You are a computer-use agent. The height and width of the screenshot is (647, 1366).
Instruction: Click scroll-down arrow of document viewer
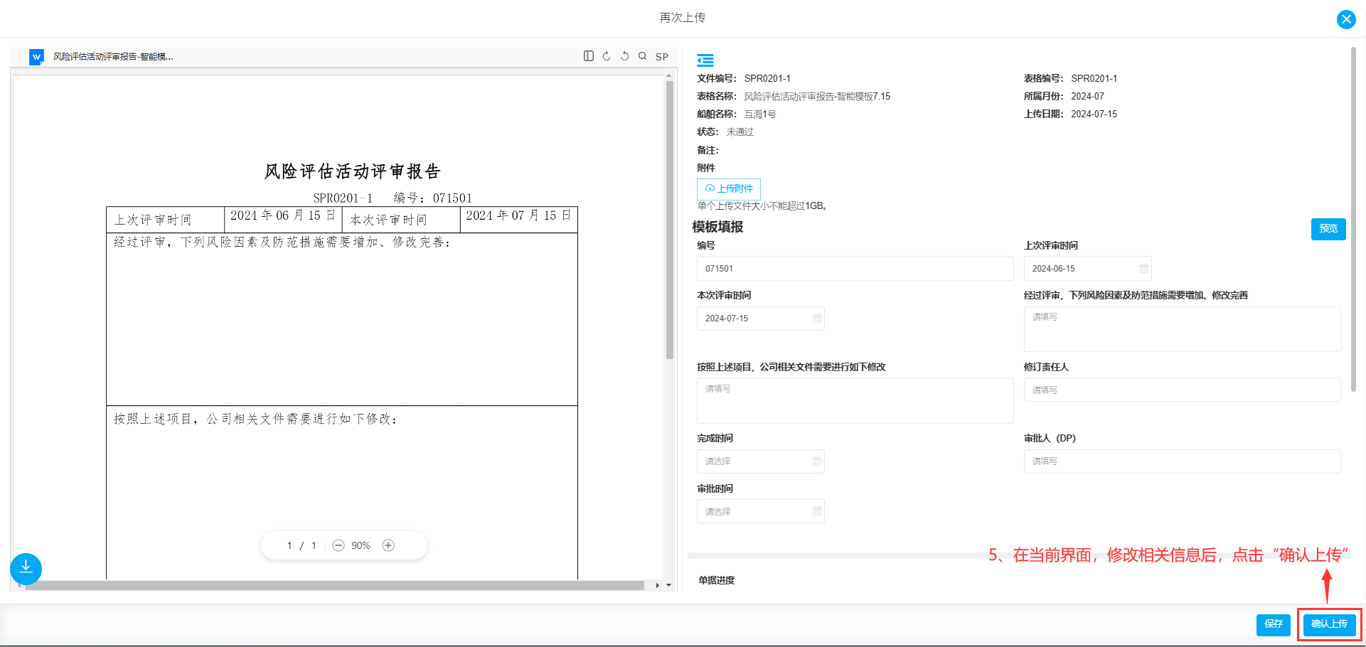669,585
